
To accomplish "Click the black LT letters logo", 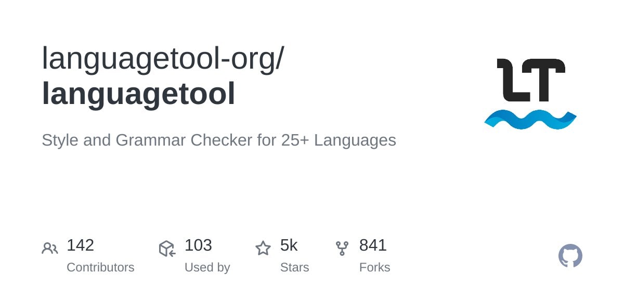I will (530, 80).
